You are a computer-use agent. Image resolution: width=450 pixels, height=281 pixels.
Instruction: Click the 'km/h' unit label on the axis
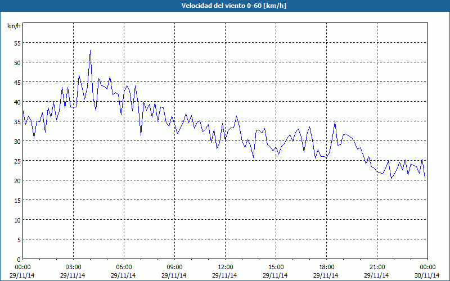coord(14,26)
